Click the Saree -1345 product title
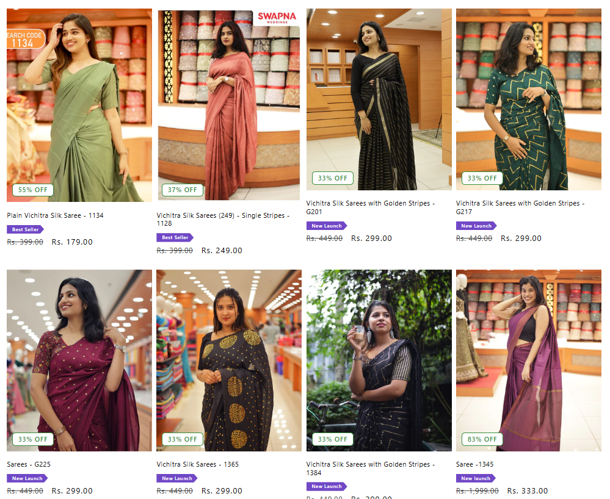 click(474, 464)
